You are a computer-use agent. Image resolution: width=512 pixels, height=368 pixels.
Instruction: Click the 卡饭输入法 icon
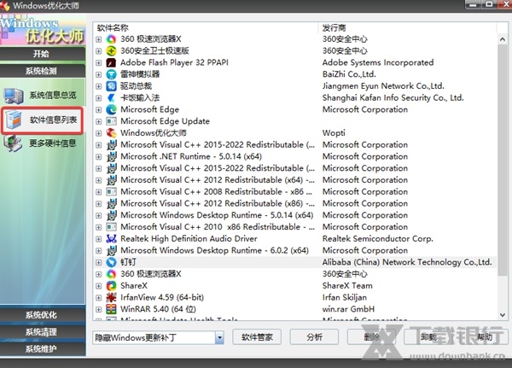(111, 97)
